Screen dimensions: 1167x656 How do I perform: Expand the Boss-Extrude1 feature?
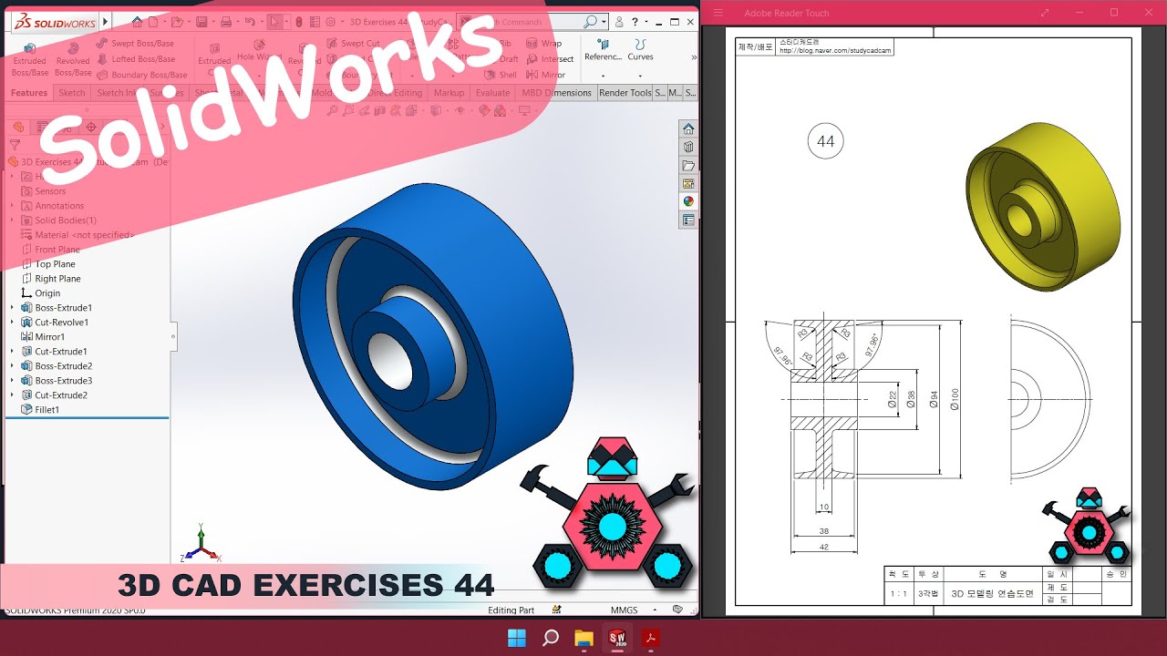(12, 308)
